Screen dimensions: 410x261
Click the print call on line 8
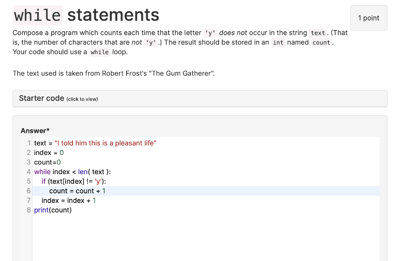coord(41,210)
